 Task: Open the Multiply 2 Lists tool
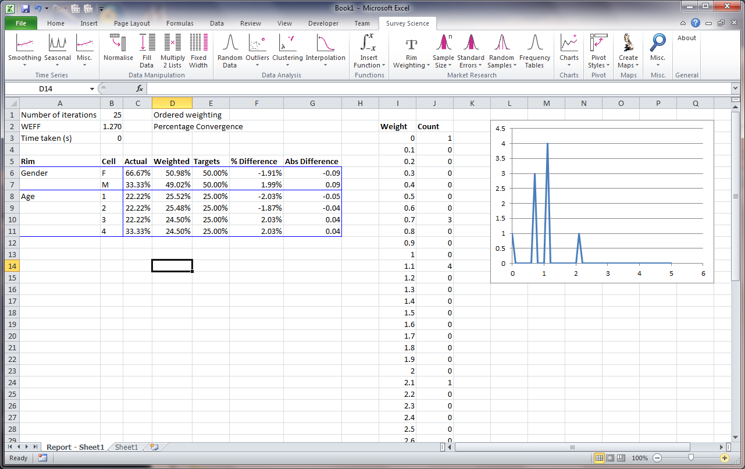point(172,51)
